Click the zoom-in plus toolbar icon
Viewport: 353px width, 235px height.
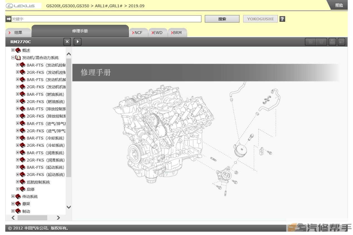point(310,42)
